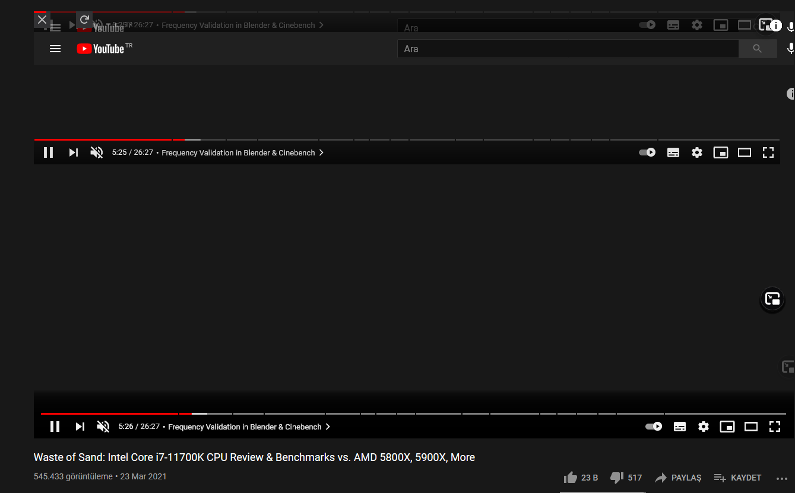Save the video with KAYDET

737,478
